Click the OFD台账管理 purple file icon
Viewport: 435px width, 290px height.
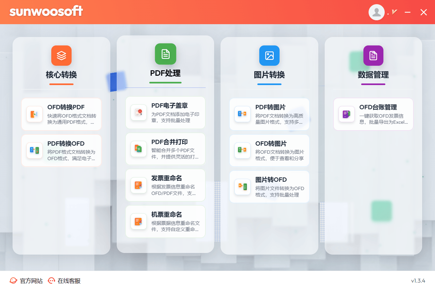(346, 114)
